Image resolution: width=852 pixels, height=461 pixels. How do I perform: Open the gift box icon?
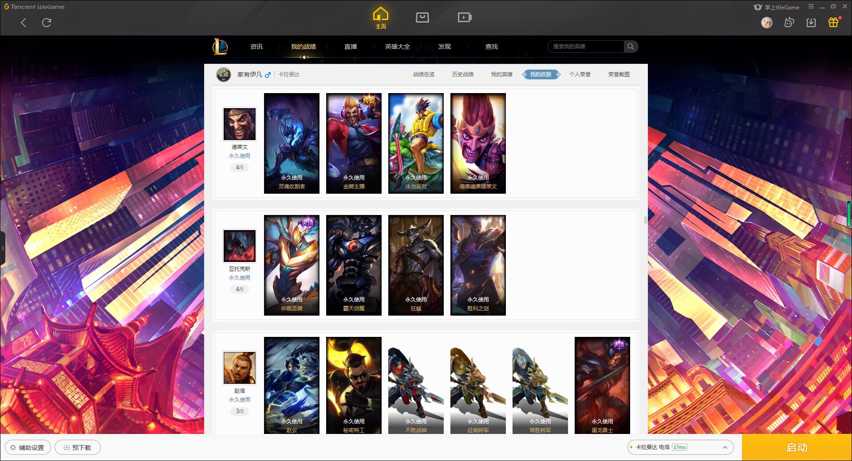(833, 22)
